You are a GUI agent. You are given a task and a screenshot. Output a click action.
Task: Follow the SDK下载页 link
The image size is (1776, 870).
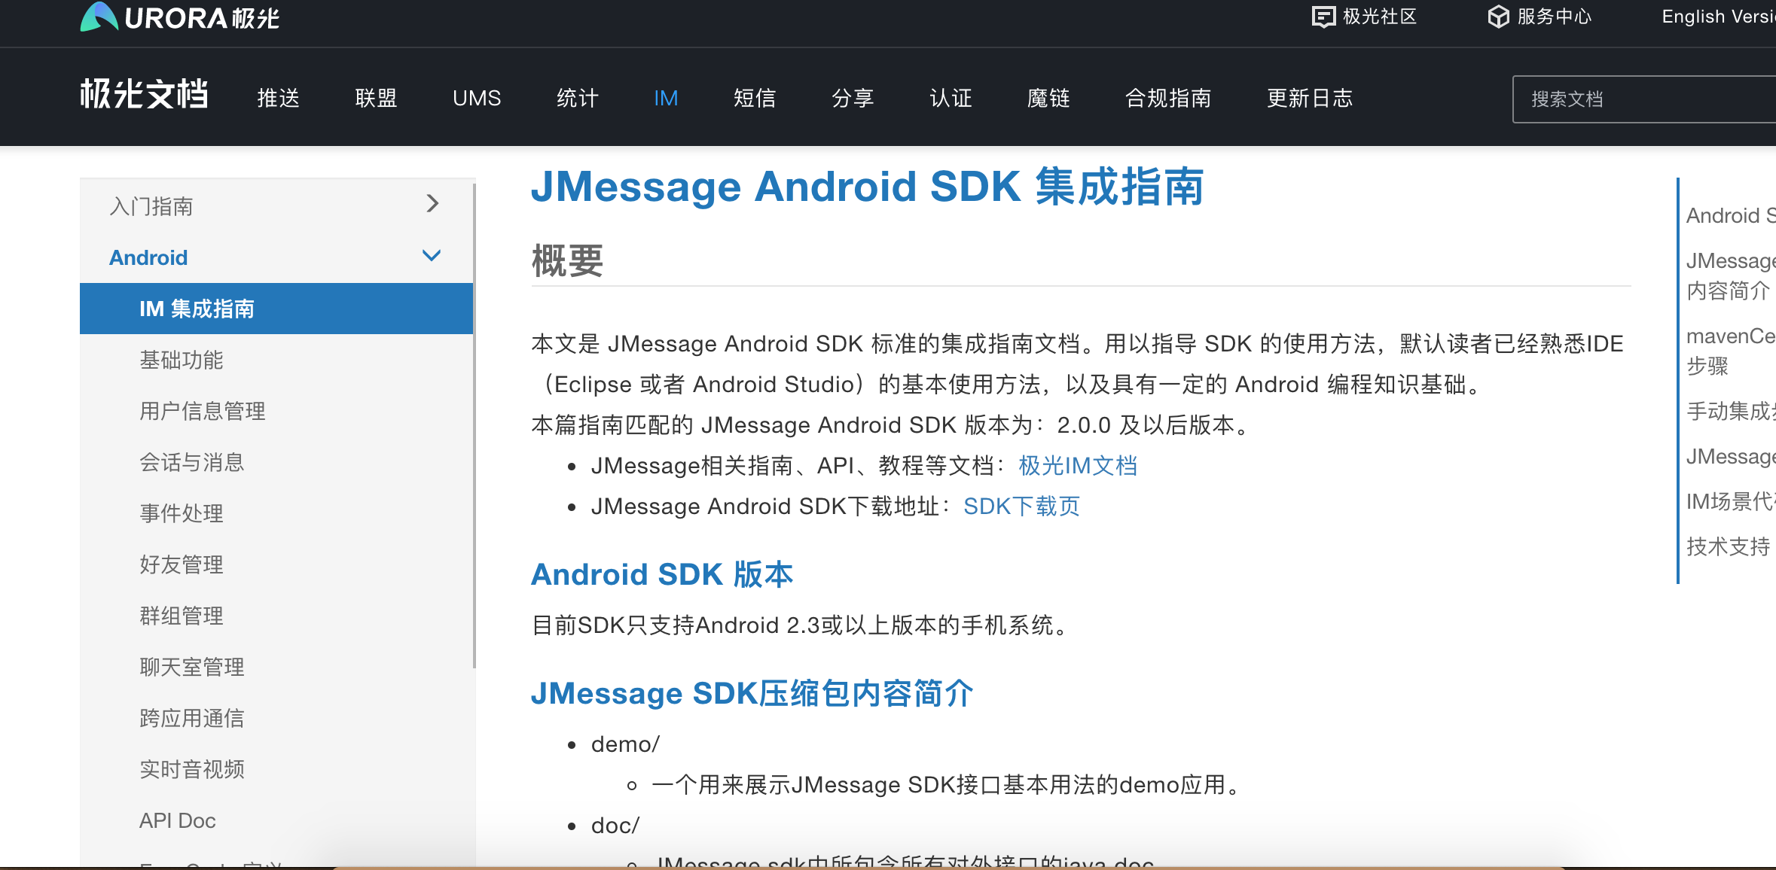(x=1021, y=506)
